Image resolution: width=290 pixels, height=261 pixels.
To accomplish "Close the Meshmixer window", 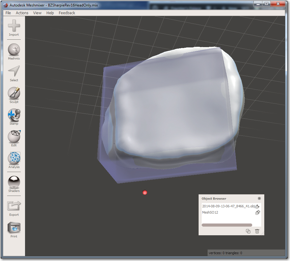I will point(278,4).
